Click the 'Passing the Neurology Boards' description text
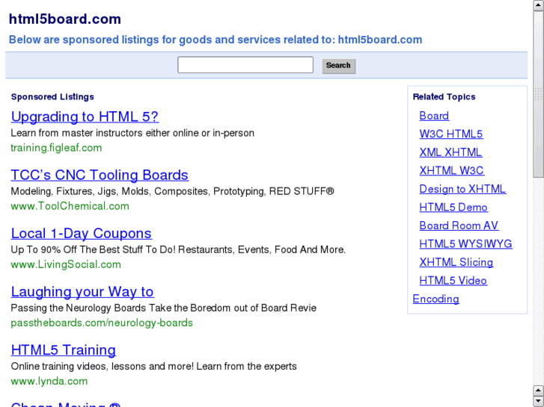Screen dimensions: 544x407 [163, 308]
